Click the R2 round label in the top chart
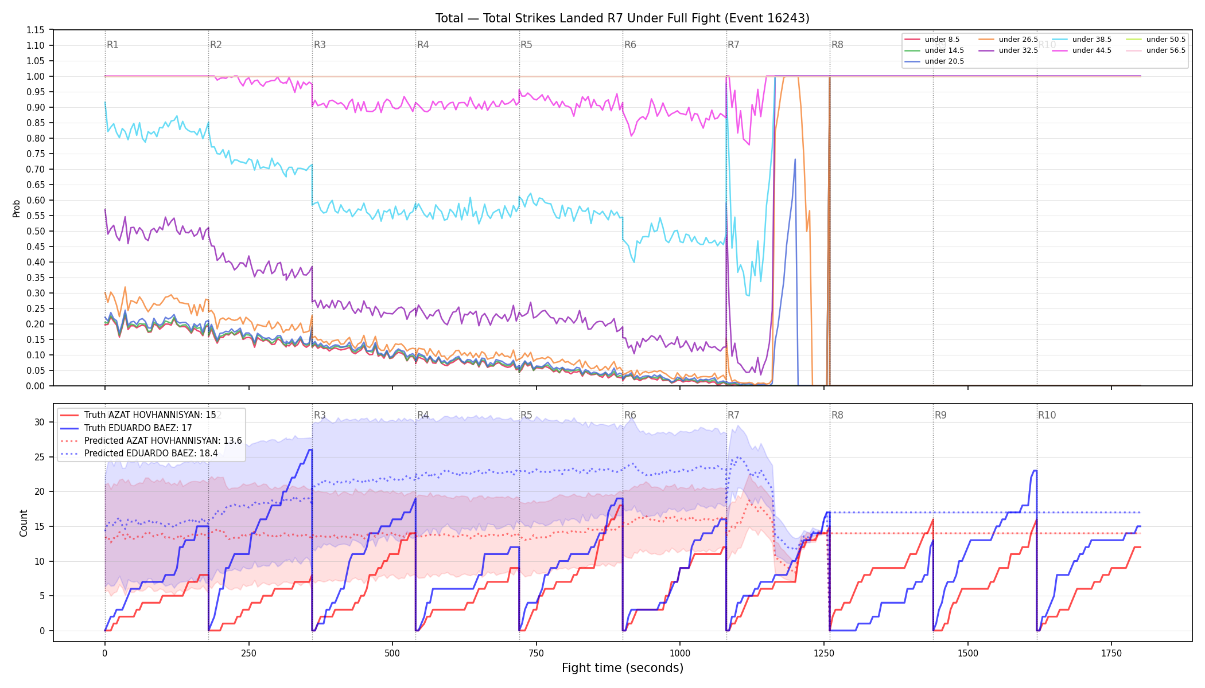Image resolution: width=1205 pixels, height=688 pixels. [216, 45]
